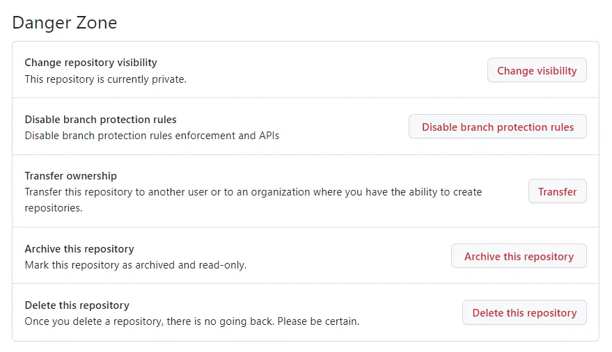This screenshot has height=352, width=612.
Task: Click the Danger Zone section heading
Action: (65, 22)
